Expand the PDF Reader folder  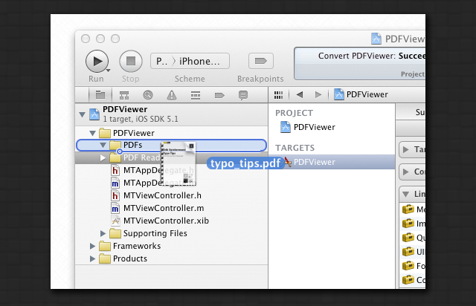click(103, 157)
